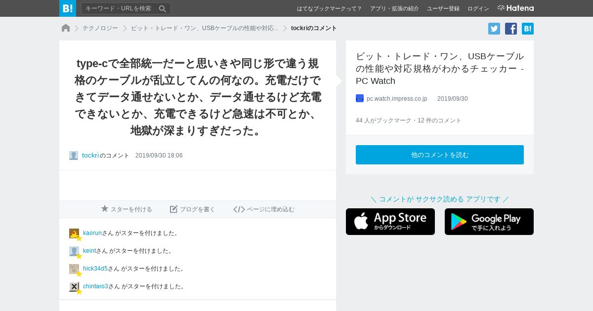Click the article date 2019/09/30
This screenshot has height=311, width=593.
(453, 99)
